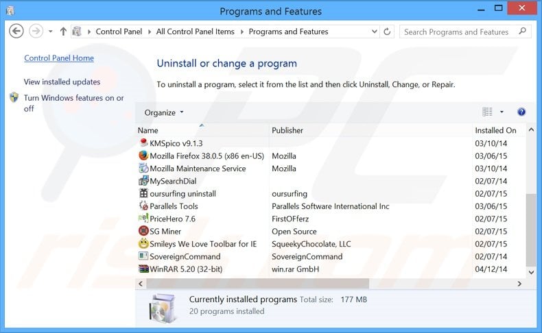Click the Forward navigation arrow
542x333 pixels.
[36, 32]
